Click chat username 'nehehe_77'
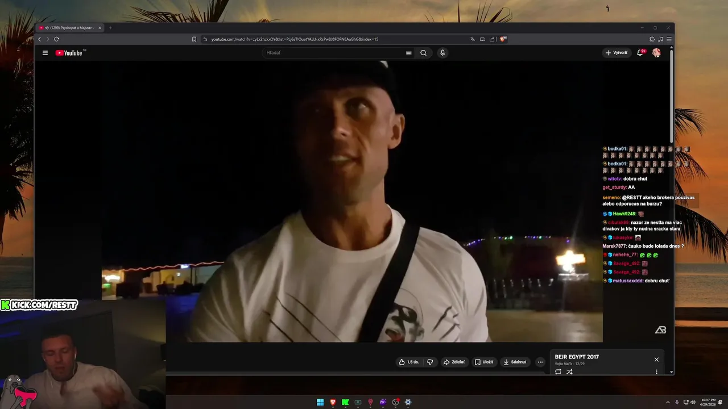728x409 pixels. [x=625, y=254]
